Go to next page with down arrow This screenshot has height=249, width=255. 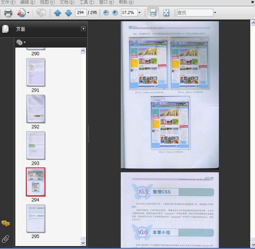68,13
